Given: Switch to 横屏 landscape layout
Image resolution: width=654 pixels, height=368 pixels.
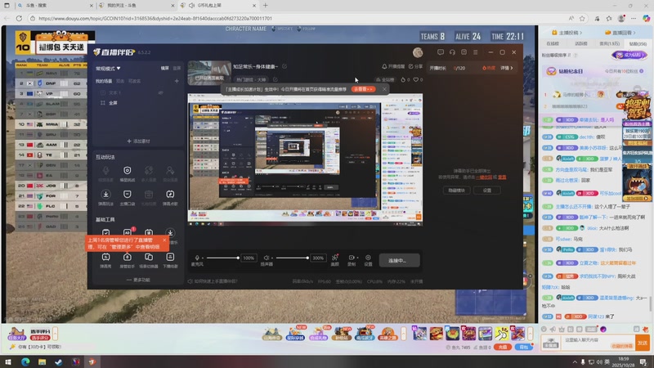Looking at the screenshot, I should pos(165,68).
